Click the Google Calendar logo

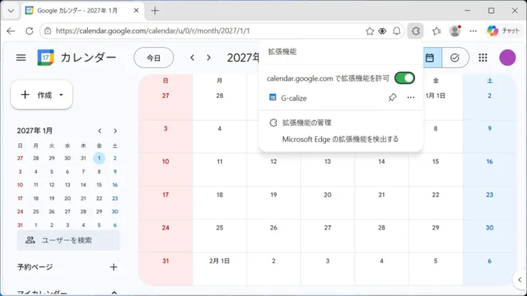click(45, 58)
